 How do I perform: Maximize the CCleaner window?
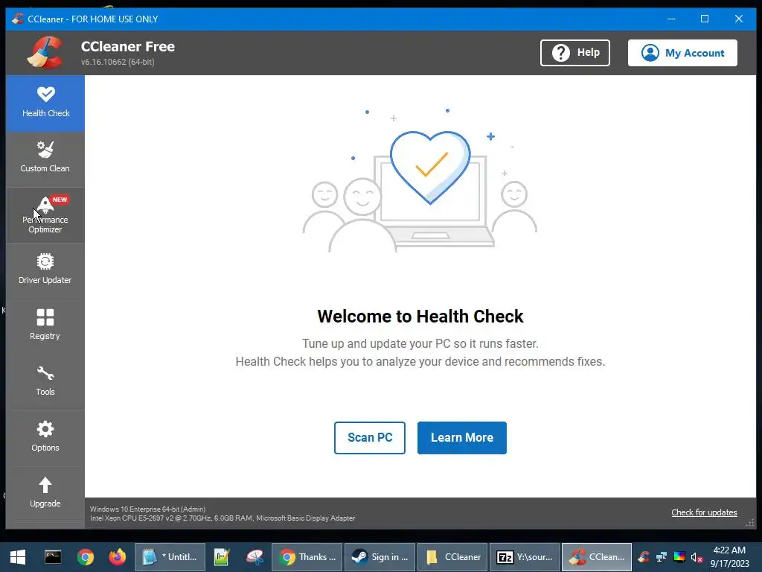pyautogui.click(x=705, y=19)
